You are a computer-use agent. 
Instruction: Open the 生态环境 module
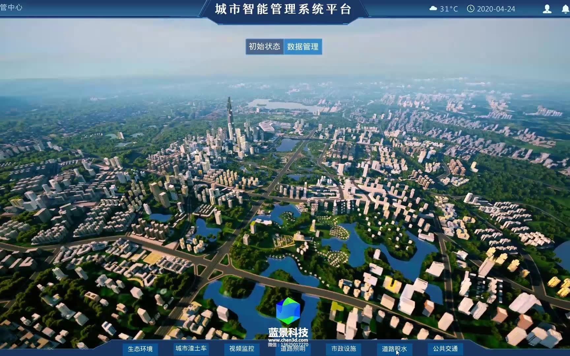(x=140, y=349)
